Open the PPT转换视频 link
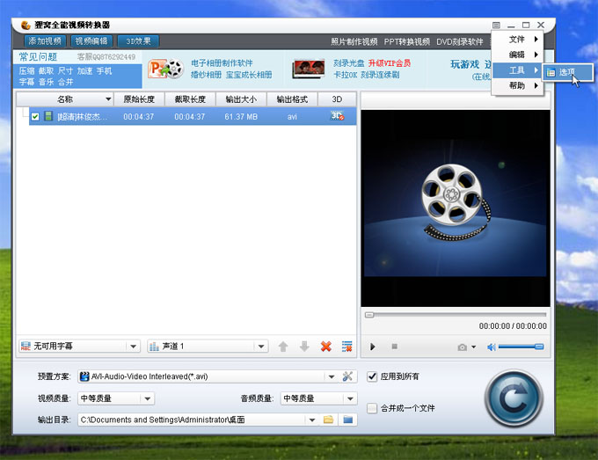This screenshot has height=460, width=598. [407, 41]
